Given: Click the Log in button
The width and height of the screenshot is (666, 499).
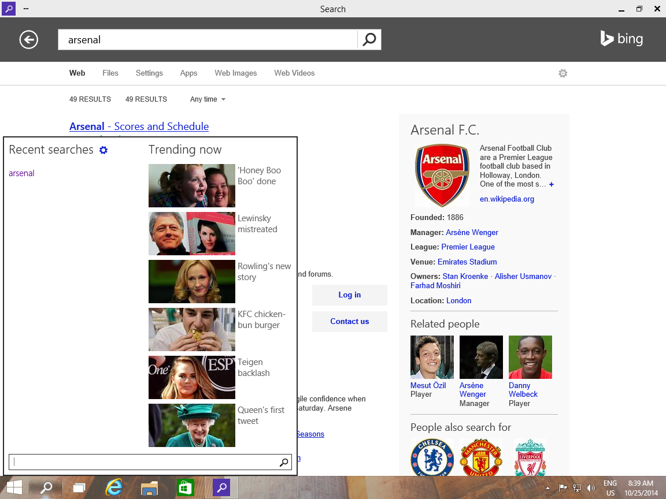Looking at the screenshot, I should pos(350,295).
